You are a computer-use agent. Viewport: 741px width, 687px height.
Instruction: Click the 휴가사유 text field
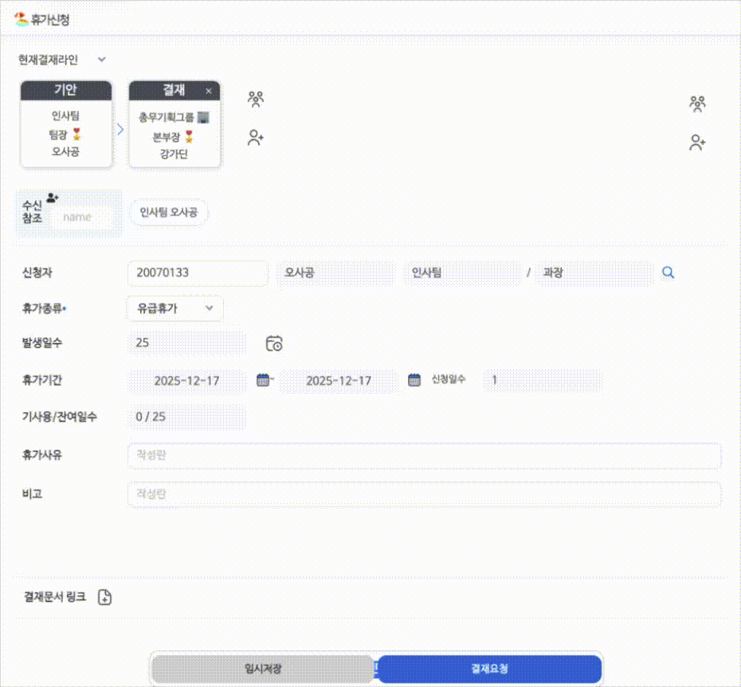[x=424, y=456]
